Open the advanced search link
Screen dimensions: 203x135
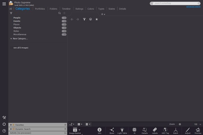193,7
